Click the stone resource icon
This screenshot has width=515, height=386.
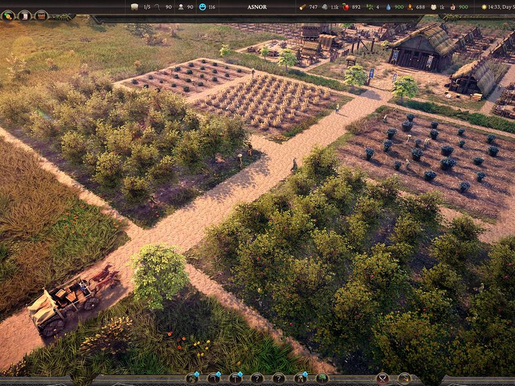pyautogui.click(x=324, y=6)
